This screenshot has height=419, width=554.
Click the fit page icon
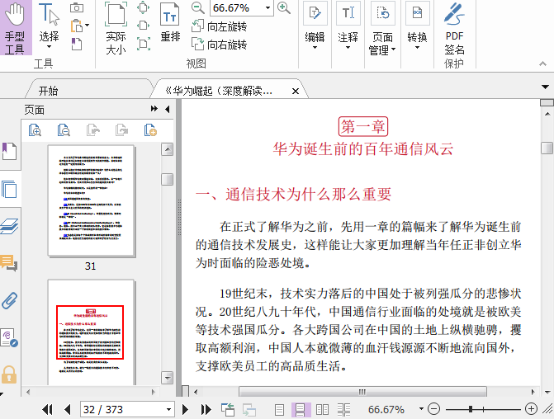pyautogui.click(x=143, y=7)
